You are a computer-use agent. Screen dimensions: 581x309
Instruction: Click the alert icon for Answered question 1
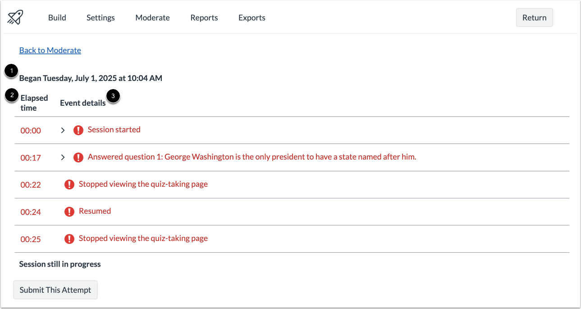(x=78, y=157)
